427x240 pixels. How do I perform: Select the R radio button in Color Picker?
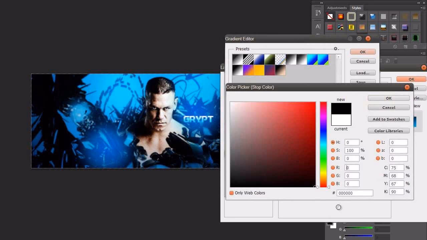point(333,168)
